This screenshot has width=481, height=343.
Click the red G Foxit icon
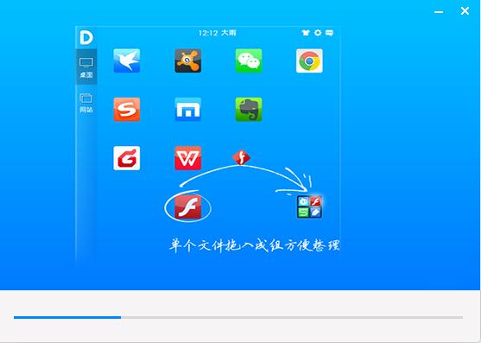(x=127, y=158)
